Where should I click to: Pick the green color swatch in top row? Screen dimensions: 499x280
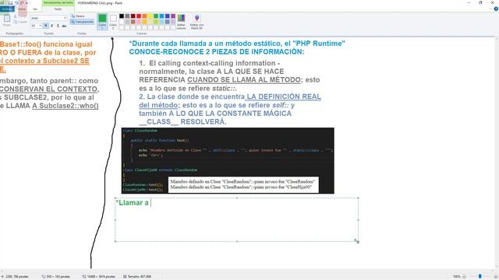(156, 16)
